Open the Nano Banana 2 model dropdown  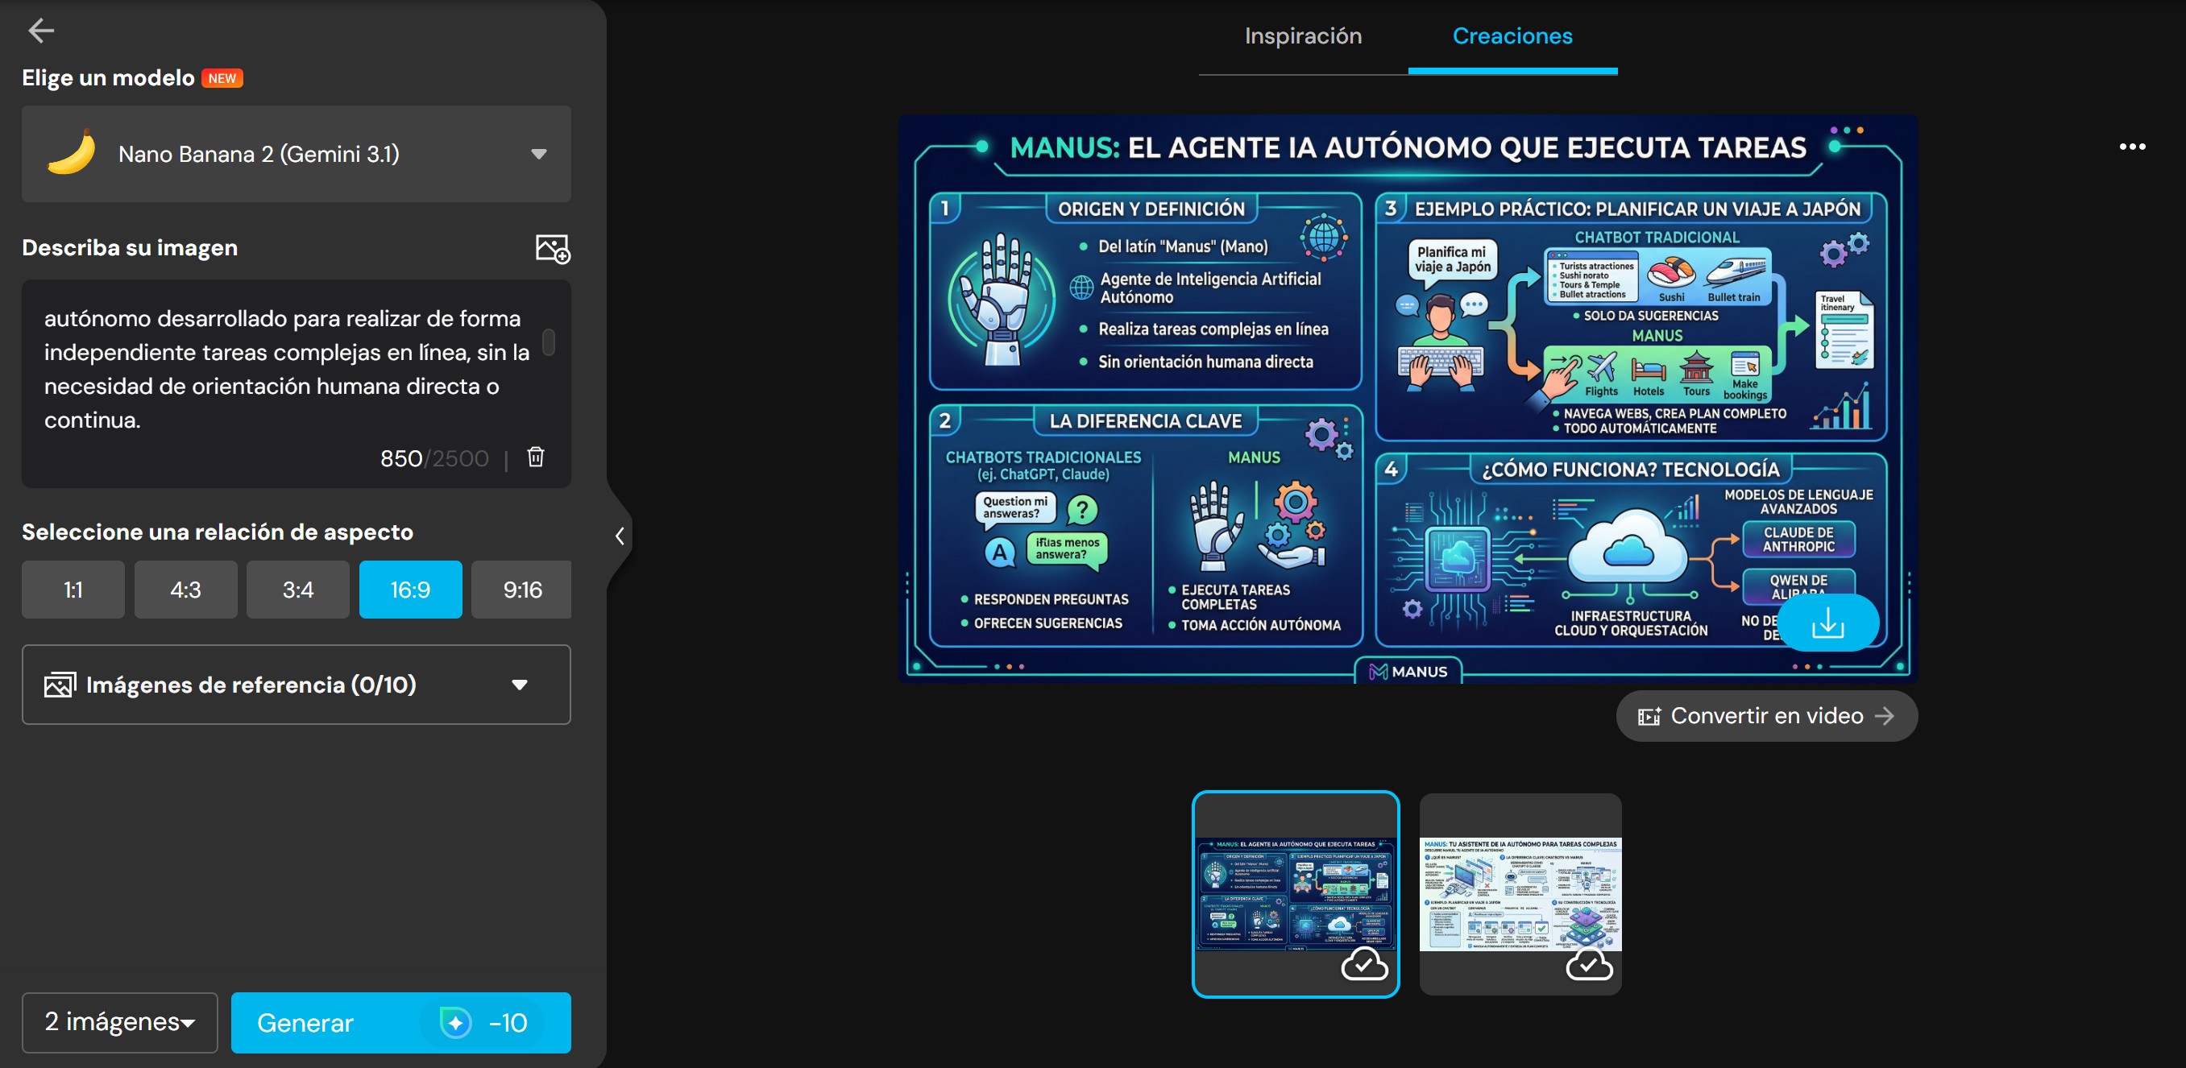tap(297, 155)
